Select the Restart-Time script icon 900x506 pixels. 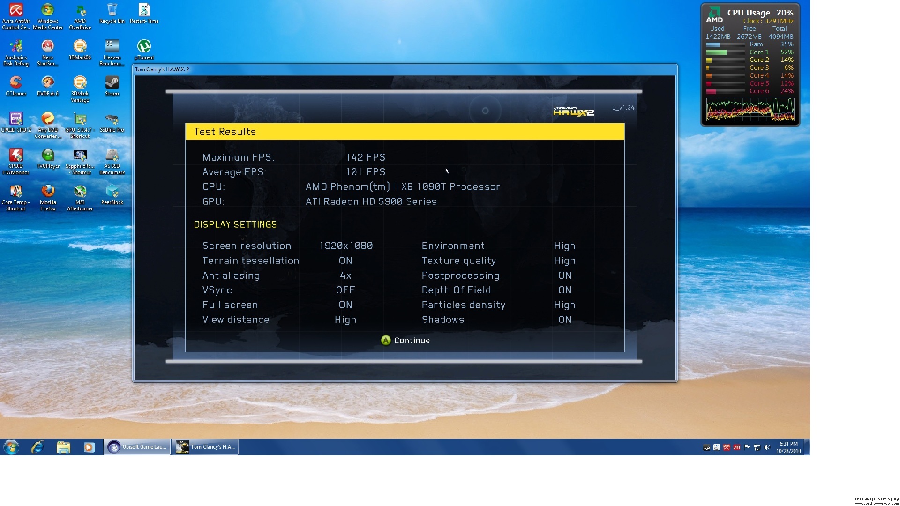pos(144,14)
